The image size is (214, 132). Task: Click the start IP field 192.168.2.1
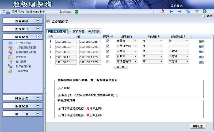point(66,52)
